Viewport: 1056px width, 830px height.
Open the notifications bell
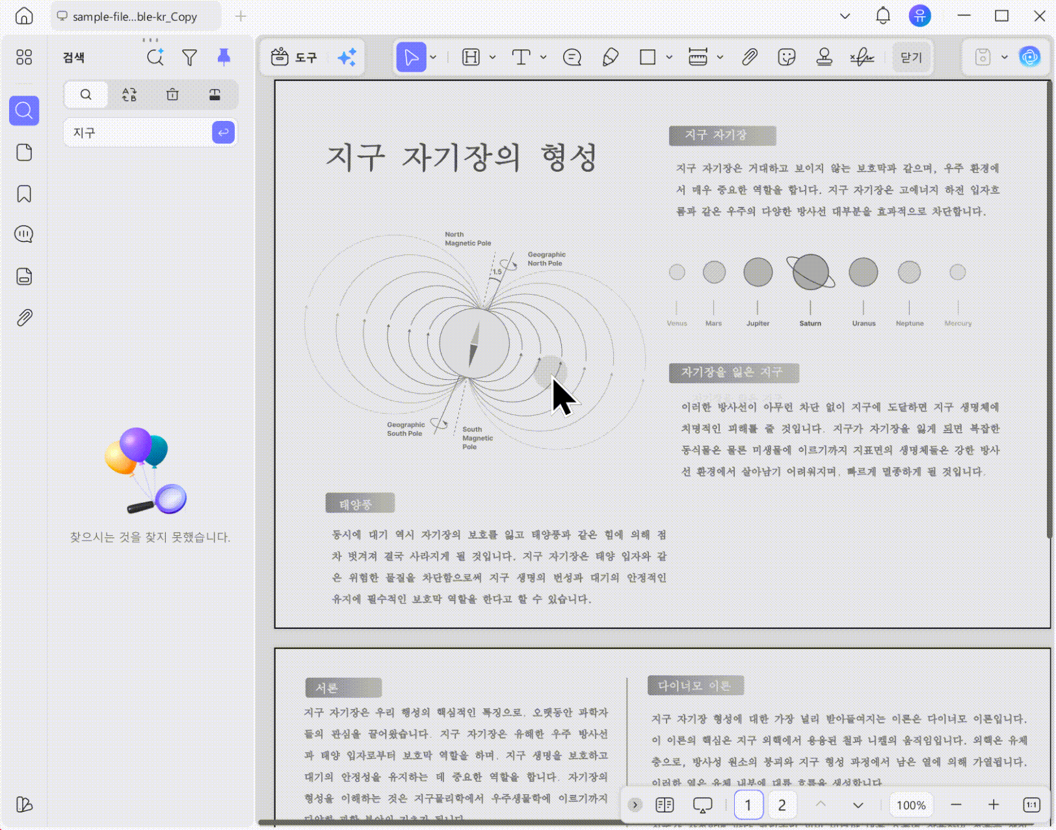[x=883, y=16]
